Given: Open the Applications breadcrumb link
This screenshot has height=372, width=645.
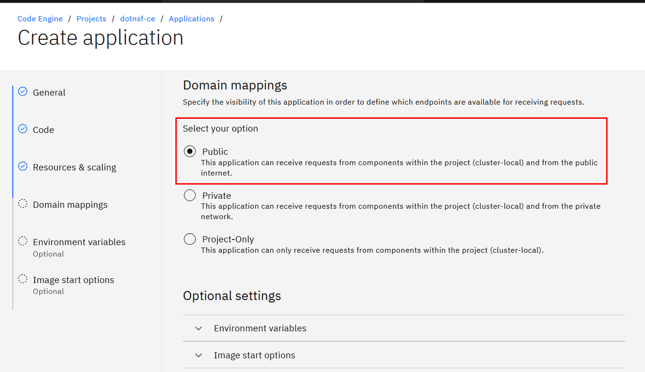Looking at the screenshot, I should 191,19.
